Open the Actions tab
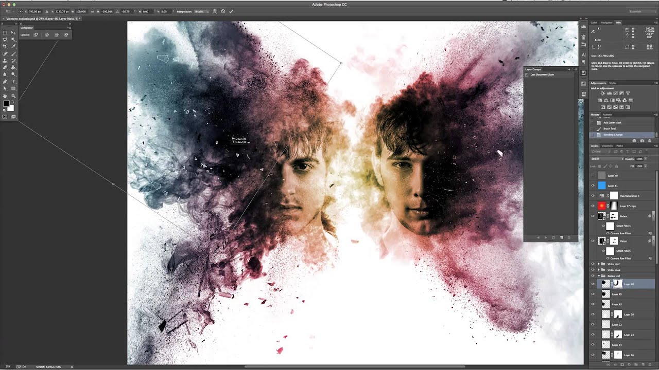The height and width of the screenshot is (370, 659). click(x=608, y=115)
